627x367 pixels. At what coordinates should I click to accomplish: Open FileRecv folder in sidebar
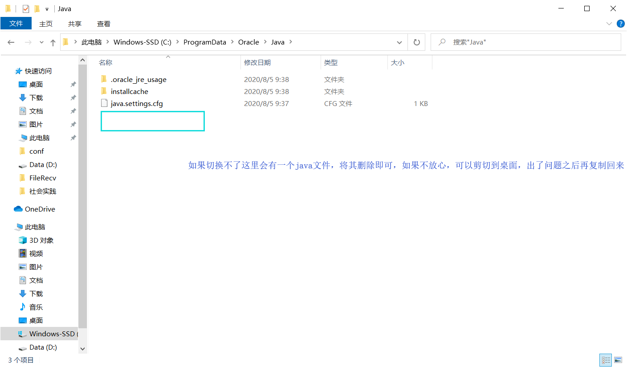click(x=43, y=178)
